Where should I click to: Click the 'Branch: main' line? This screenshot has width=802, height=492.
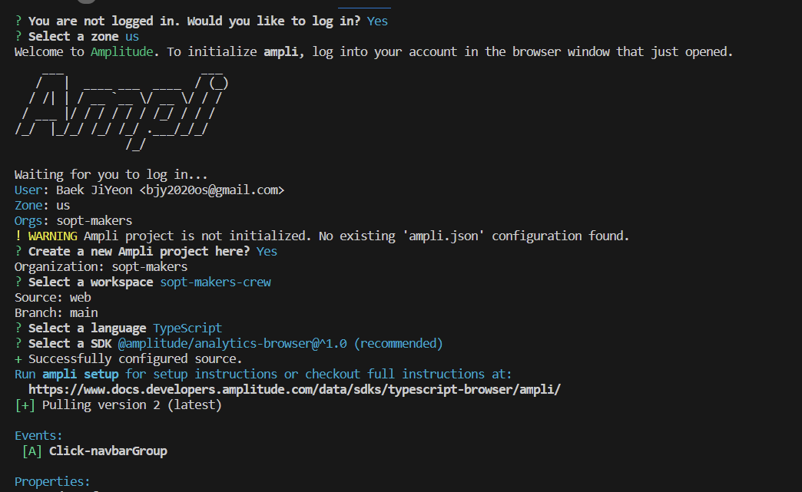[56, 312]
